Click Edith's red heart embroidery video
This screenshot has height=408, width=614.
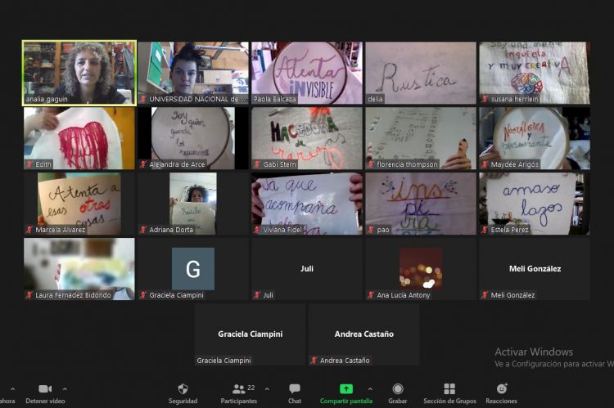point(79,137)
